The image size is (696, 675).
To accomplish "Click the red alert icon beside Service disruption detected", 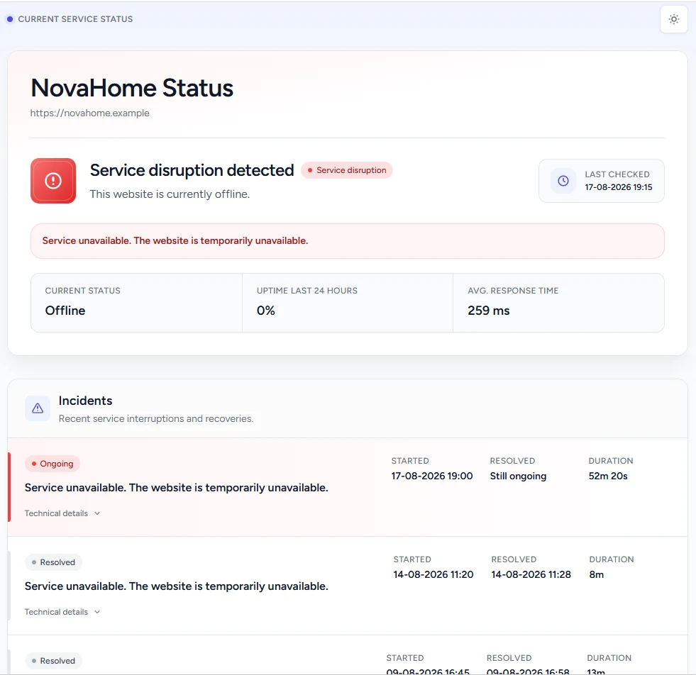I will click(x=53, y=181).
